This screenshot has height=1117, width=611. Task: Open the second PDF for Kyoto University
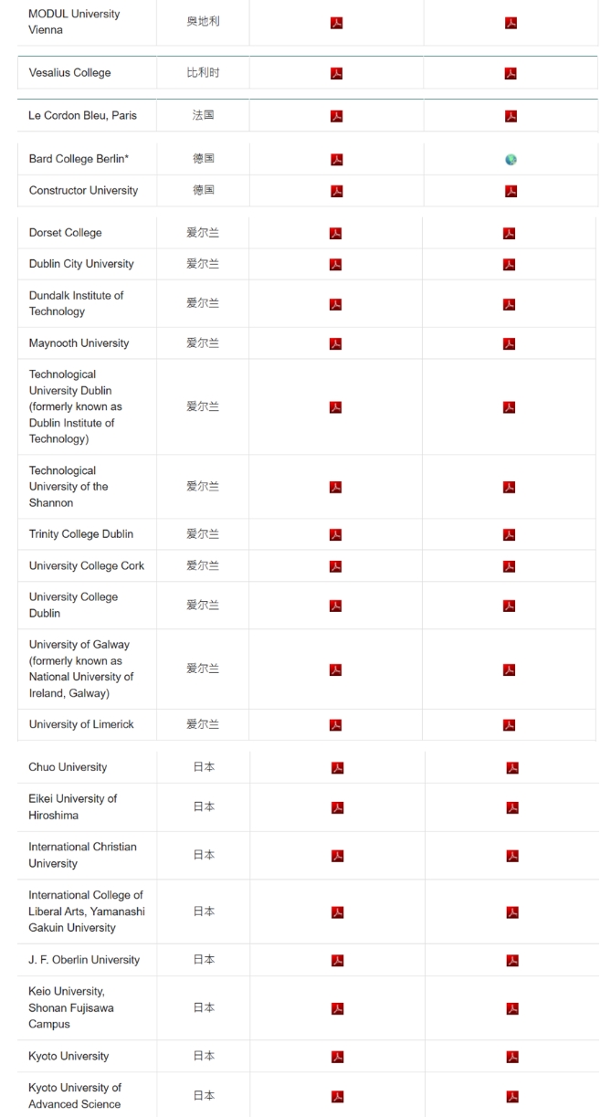point(511,1056)
